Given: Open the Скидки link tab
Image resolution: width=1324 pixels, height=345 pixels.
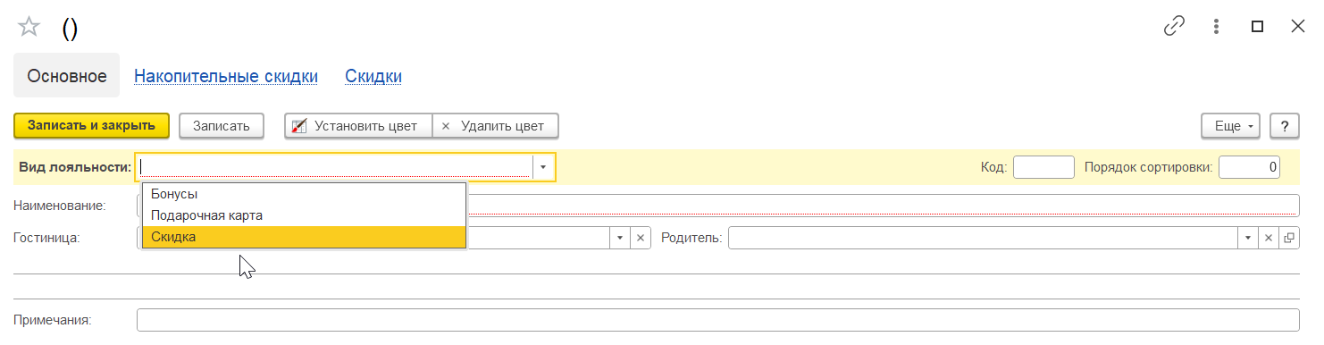Looking at the screenshot, I should pos(373,76).
